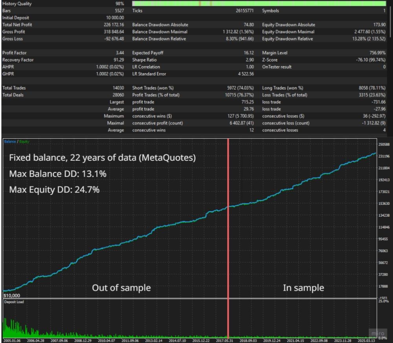The height and width of the screenshot is (343, 393).
Task: Click the "Equity Drawdown Relative" label
Action: point(288,39)
